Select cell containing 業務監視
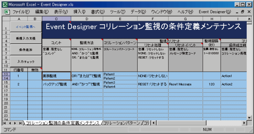Screen dimensions: 254x134 56,76
